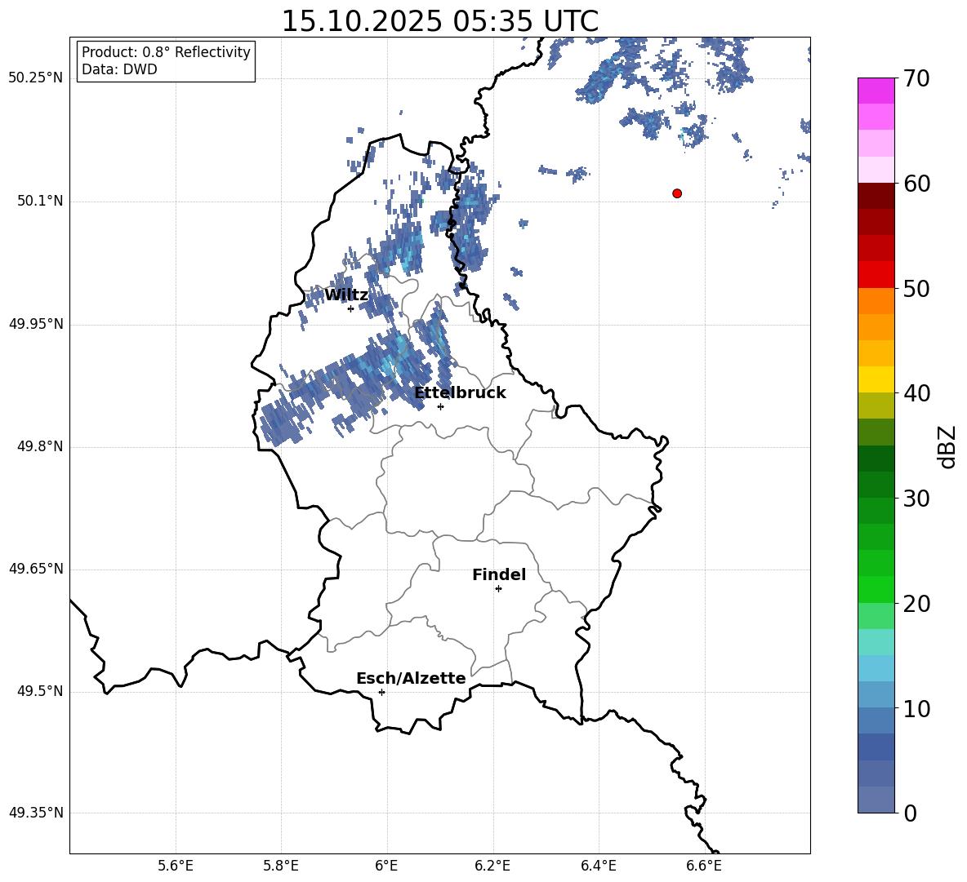Image resolution: width=967 pixels, height=882 pixels.
Task: Click the 50.1°N latitude label
Action: pos(40,201)
